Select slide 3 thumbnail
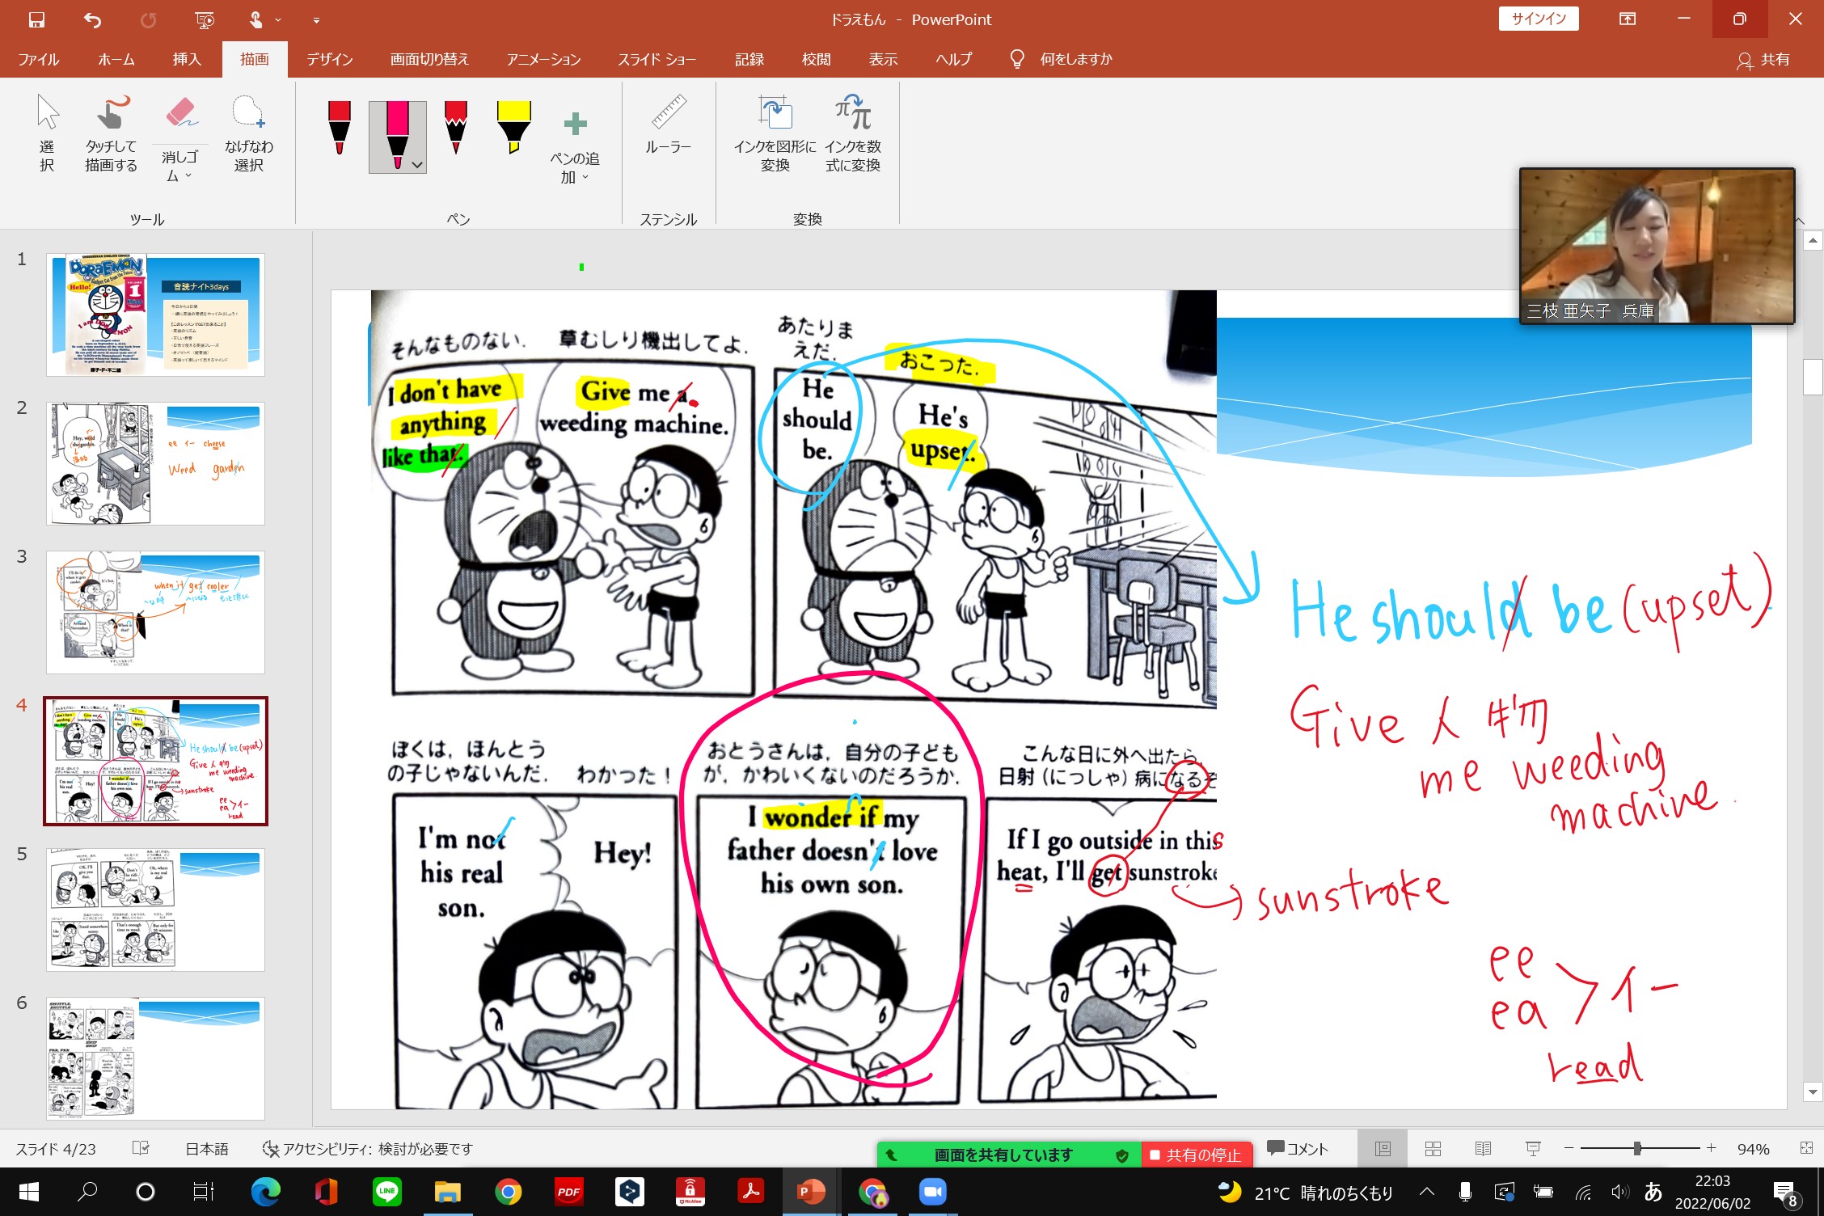The image size is (1824, 1216). (x=155, y=612)
